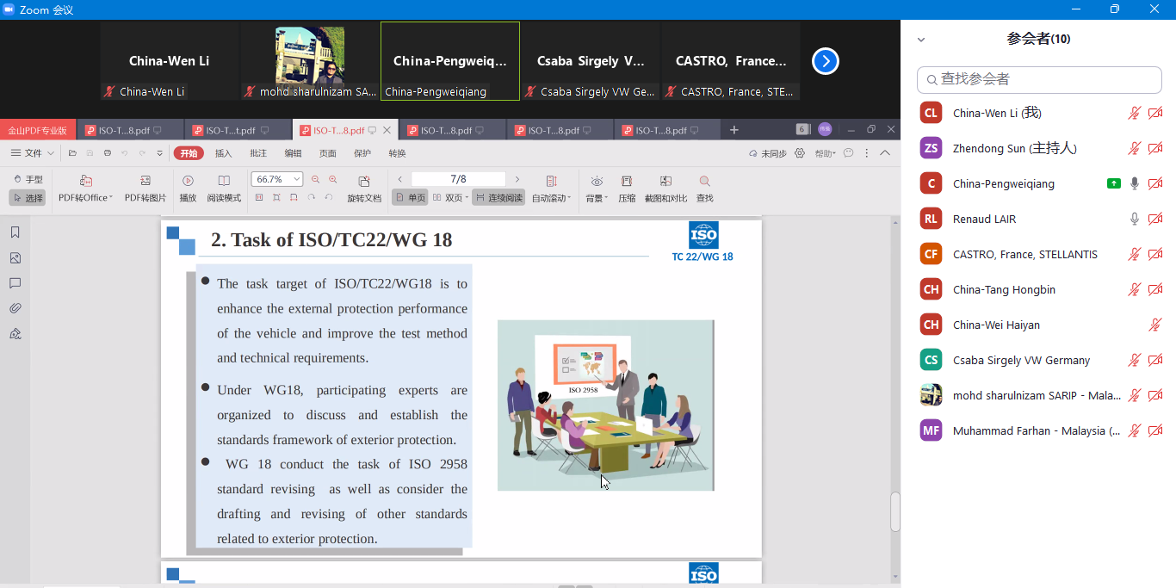Screen dimensions: 1176x588
Task: Start slideshow with the 播放 icon
Action: pyautogui.click(x=188, y=181)
